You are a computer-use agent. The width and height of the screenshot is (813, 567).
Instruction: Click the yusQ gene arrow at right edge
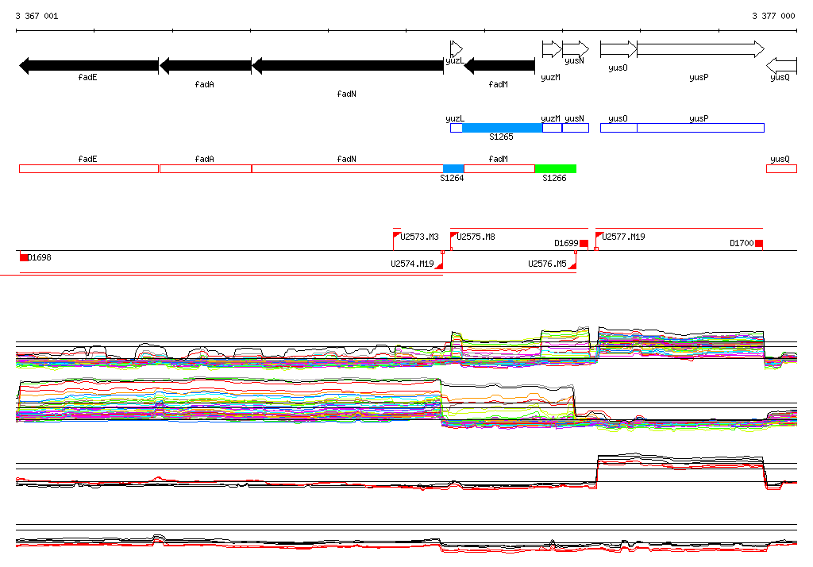(781, 66)
